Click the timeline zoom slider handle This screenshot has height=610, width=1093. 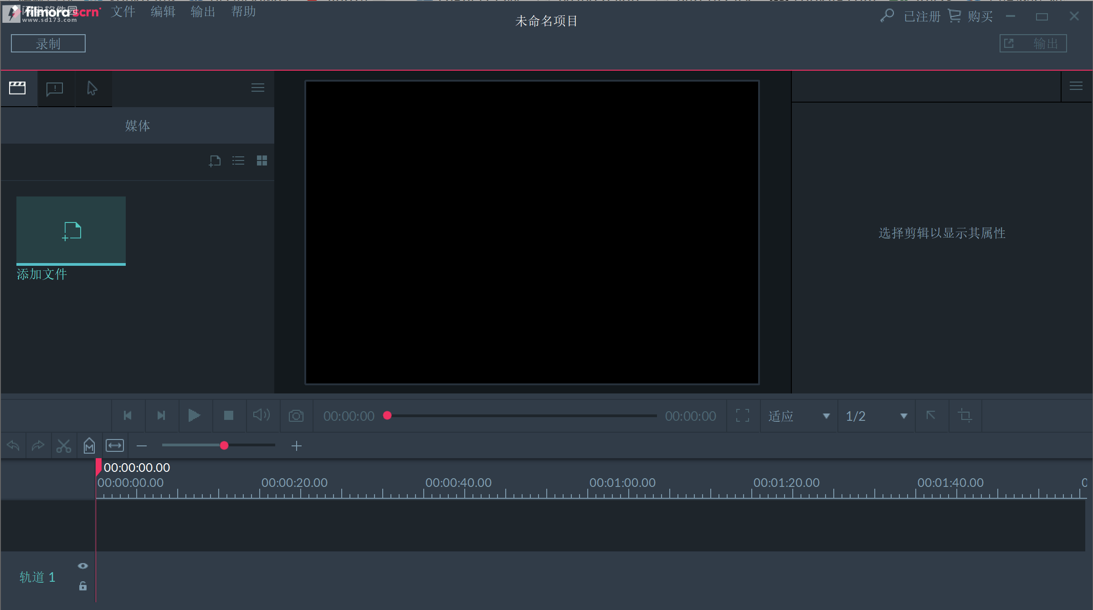click(x=224, y=445)
